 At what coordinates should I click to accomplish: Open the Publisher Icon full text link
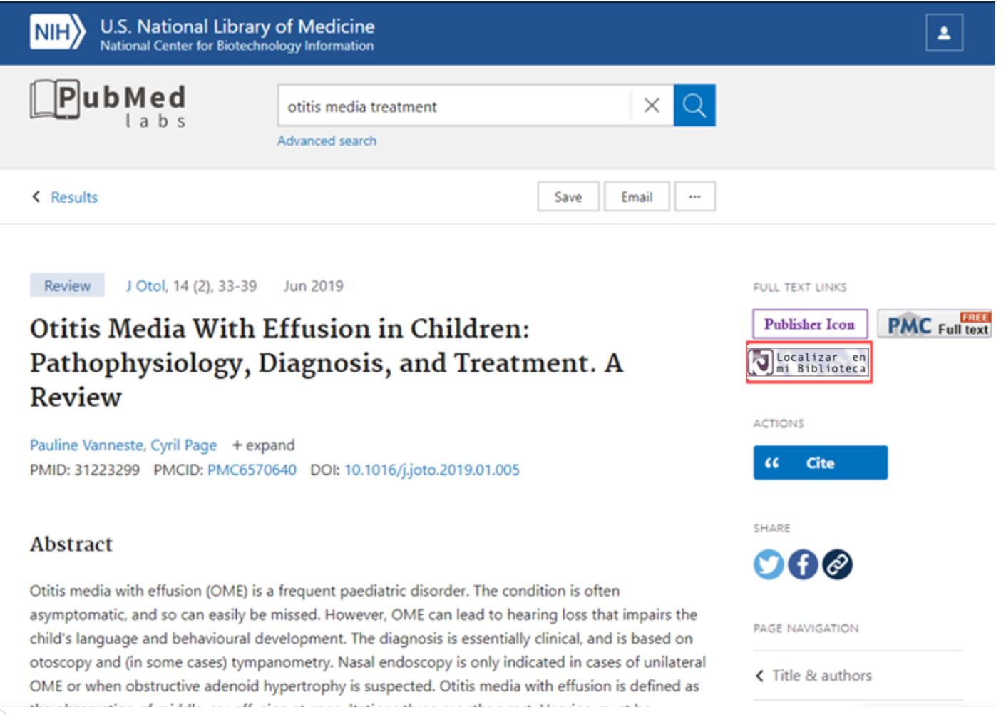(x=809, y=325)
